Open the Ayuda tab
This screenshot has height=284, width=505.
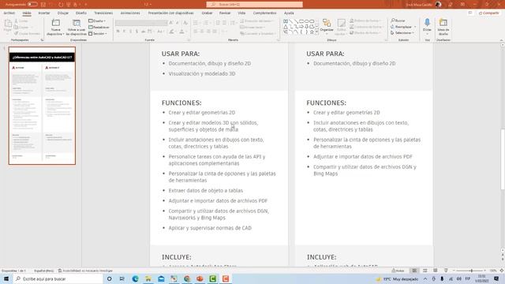pyautogui.click(x=289, y=13)
